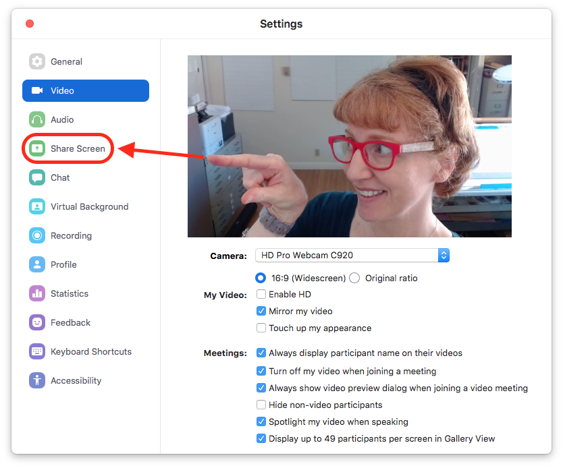Open the Keyboard Shortcuts settings tab
Viewport: 563px width, 468px height.
[x=90, y=351]
